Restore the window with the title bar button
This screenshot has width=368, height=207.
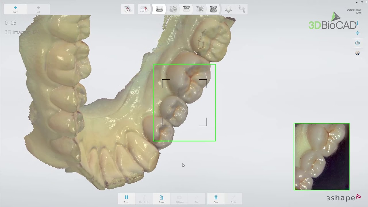(x=361, y=2)
